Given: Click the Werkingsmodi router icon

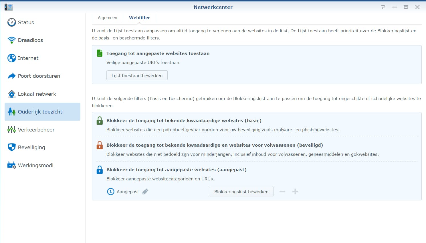Looking at the screenshot, I should (12, 165).
